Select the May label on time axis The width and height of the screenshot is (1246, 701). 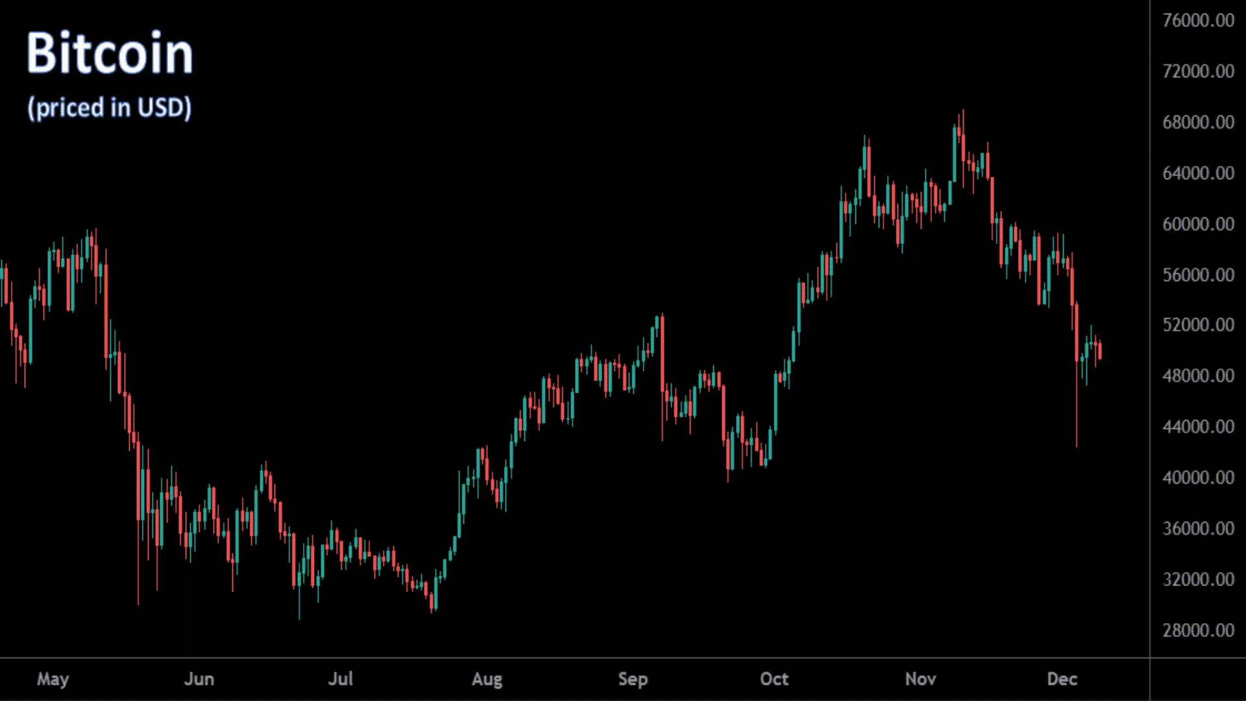53,680
